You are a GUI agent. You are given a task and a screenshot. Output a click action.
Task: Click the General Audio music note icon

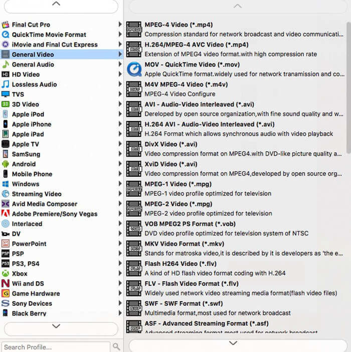(x=6, y=64)
